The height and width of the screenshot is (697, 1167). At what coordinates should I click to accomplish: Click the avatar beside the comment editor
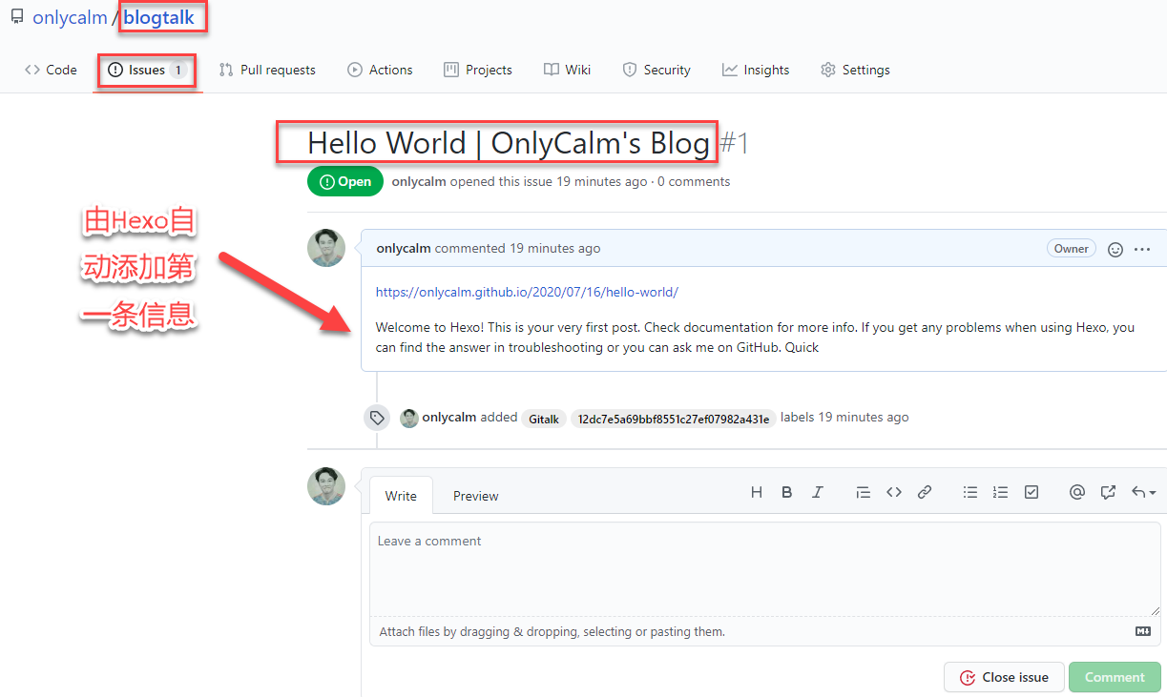click(x=326, y=486)
